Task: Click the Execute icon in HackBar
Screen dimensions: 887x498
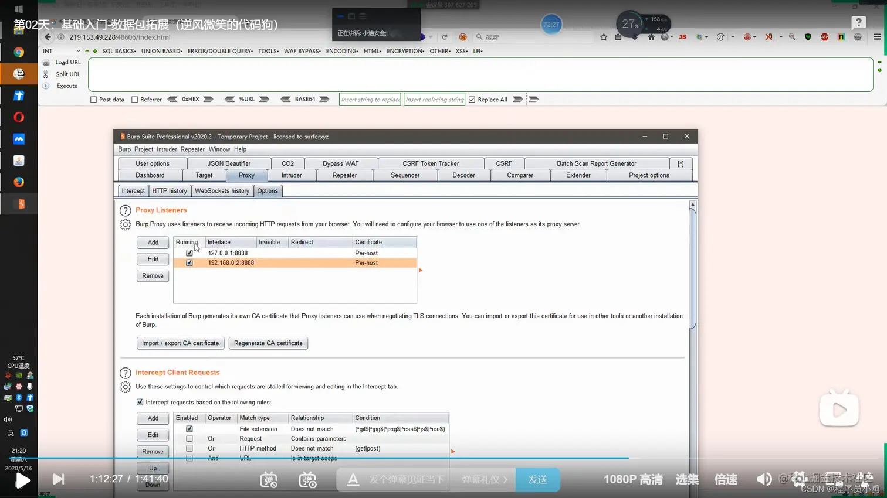Action: tap(46, 86)
